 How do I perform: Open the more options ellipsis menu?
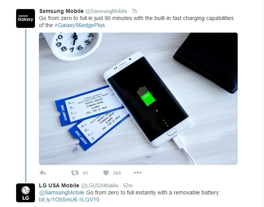137,173
